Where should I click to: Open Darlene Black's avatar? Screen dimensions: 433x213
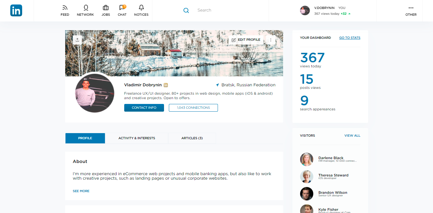(x=307, y=159)
